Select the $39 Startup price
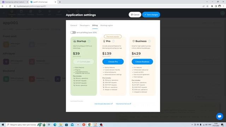This screenshot has width=226, height=127. [x=76, y=54]
